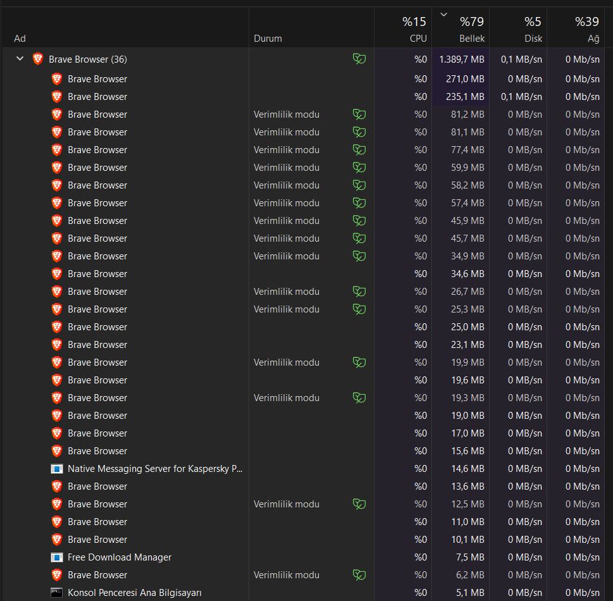The width and height of the screenshot is (613, 601).
Task: Click the efficiency leaf icon in the 45,9 MB row
Action: 359,221
